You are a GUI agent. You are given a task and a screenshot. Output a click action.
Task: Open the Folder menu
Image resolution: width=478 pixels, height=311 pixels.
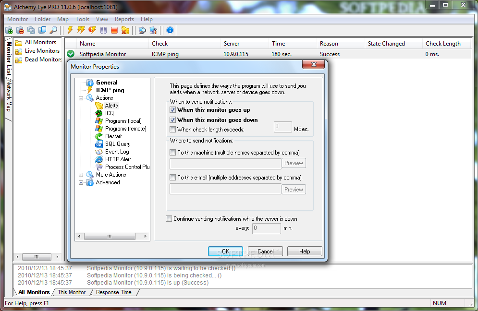pyautogui.click(x=42, y=19)
